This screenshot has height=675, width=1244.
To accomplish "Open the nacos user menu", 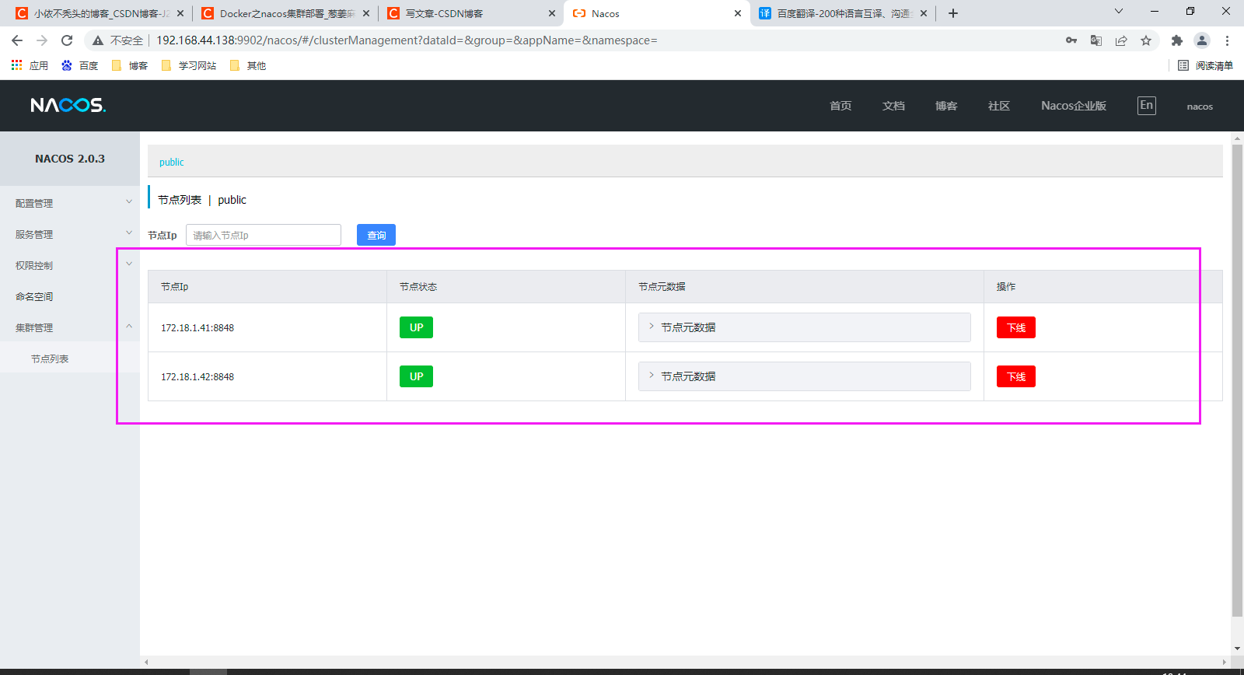I will pos(1200,107).
